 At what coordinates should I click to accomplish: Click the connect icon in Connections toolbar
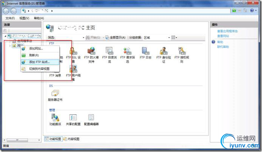click(5, 31)
